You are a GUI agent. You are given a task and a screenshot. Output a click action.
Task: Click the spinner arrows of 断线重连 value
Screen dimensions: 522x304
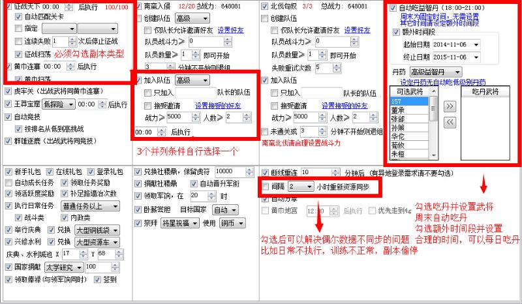click(x=333, y=172)
